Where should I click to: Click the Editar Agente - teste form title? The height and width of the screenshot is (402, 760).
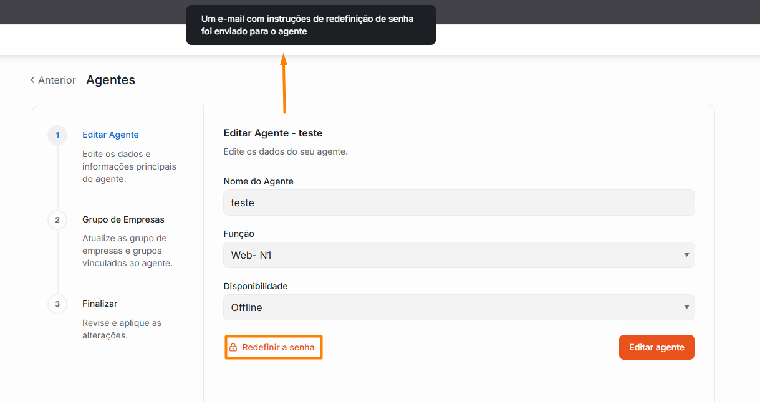(272, 133)
